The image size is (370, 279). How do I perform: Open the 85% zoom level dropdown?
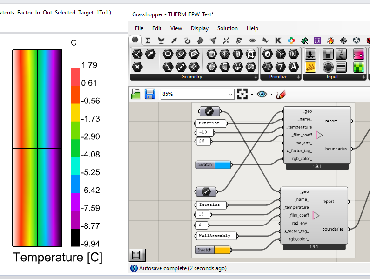tap(231, 95)
